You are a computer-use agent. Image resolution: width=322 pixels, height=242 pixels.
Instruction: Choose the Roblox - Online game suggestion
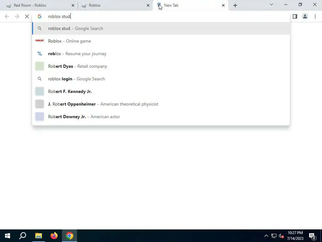click(x=161, y=41)
